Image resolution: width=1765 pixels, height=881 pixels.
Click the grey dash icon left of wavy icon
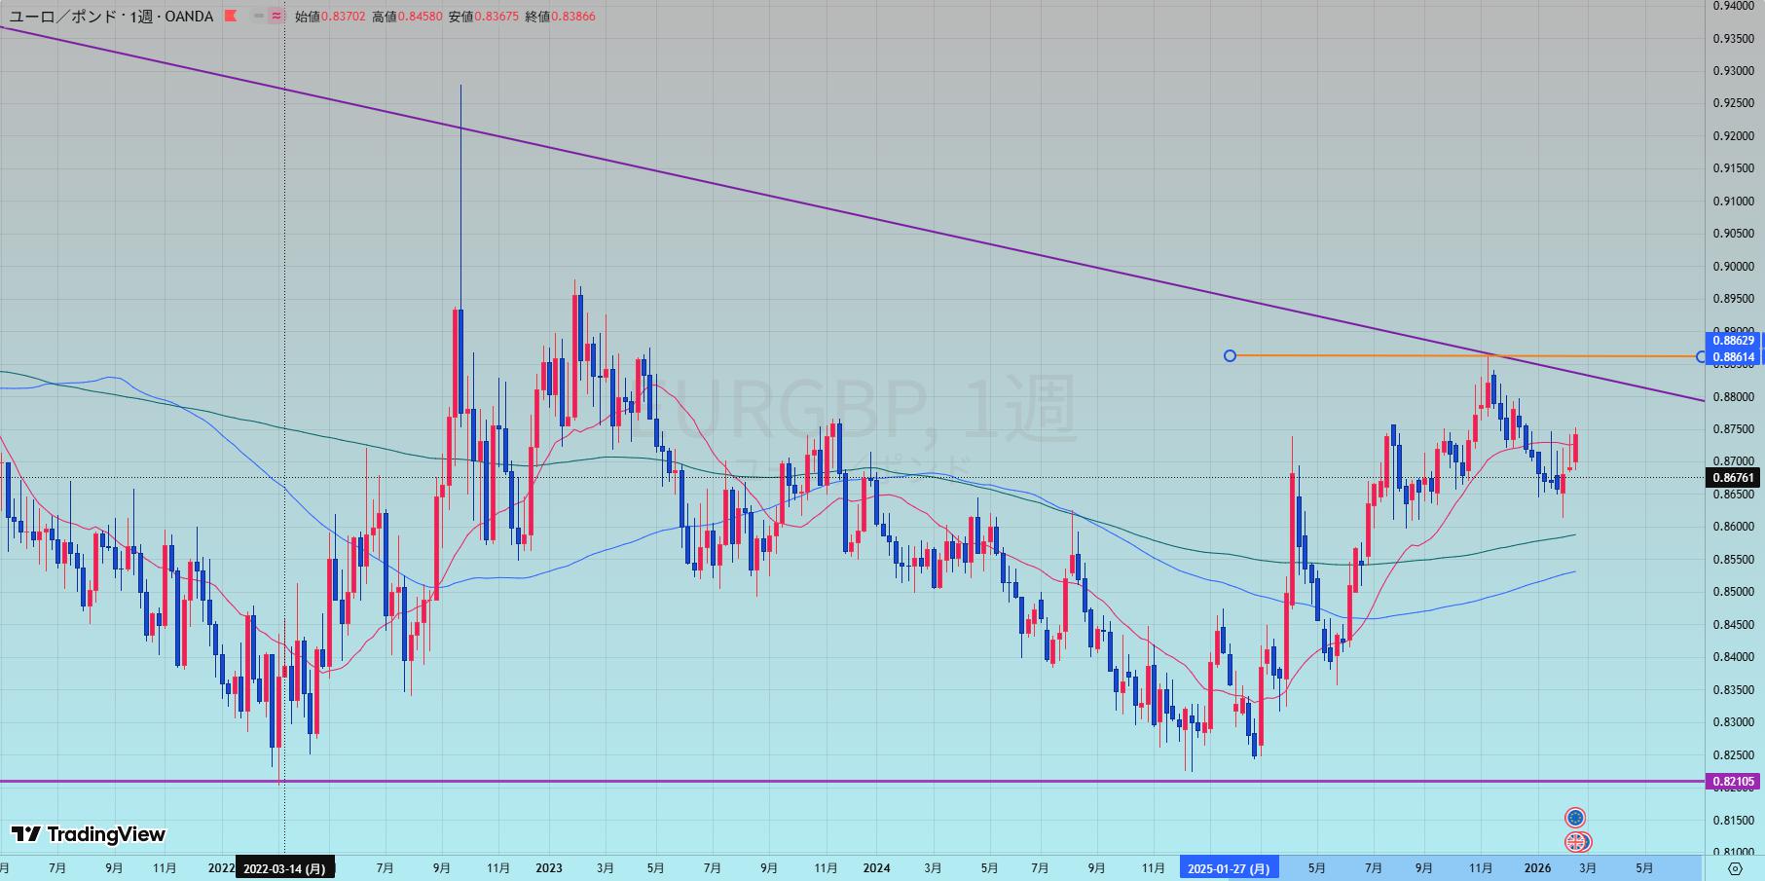[x=258, y=17]
